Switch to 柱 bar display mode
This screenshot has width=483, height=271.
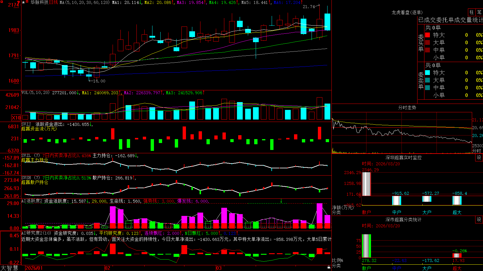[472, 12]
